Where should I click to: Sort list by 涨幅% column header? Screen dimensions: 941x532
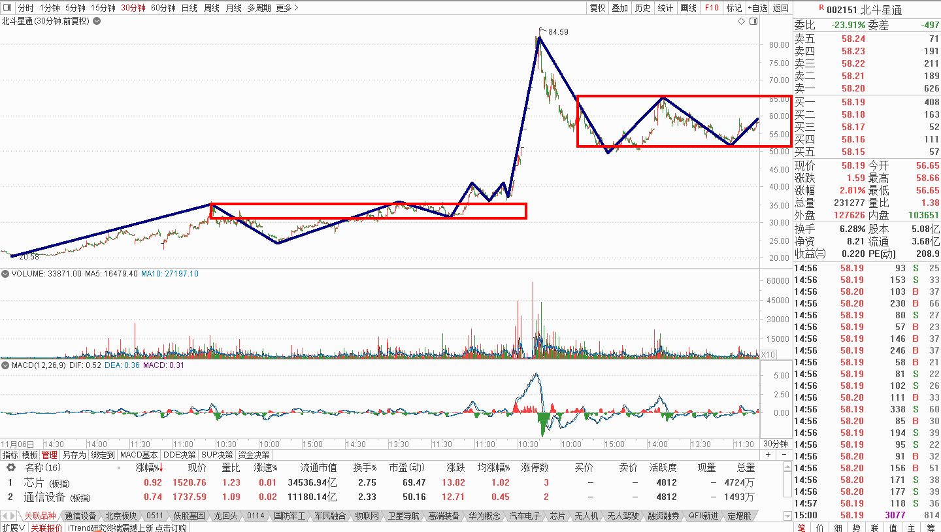pos(149,467)
